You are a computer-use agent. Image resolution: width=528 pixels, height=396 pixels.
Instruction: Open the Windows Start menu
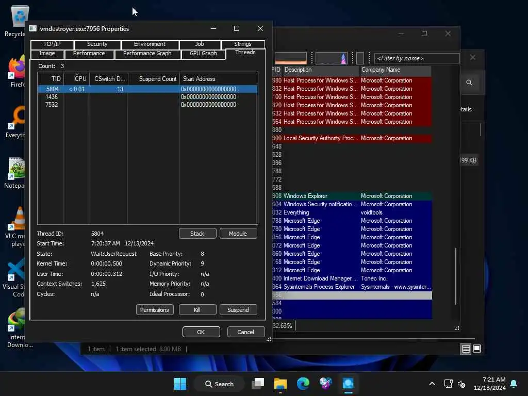tap(180, 384)
